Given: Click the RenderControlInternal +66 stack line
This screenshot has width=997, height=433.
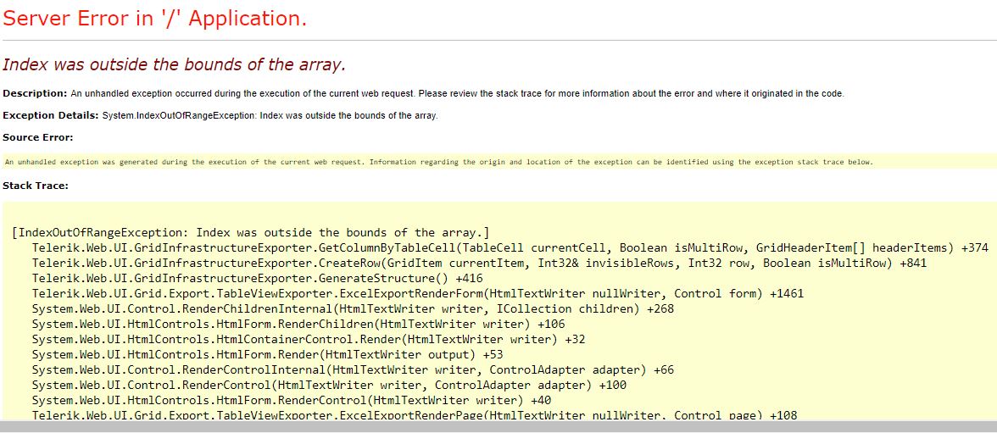Looking at the screenshot, I should point(353,369).
